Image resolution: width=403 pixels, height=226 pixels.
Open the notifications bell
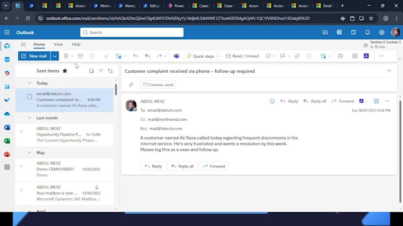[x=367, y=33]
